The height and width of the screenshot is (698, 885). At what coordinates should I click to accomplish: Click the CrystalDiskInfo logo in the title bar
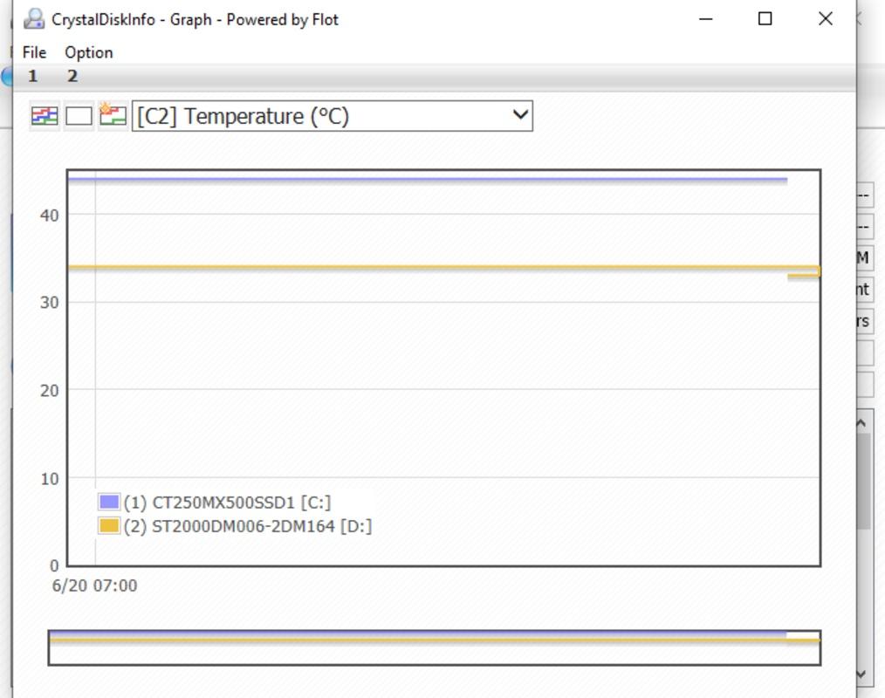(35, 17)
